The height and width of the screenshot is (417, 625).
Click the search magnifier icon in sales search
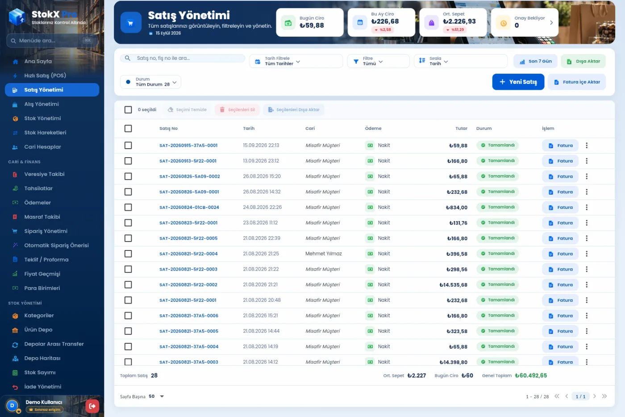(128, 58)
